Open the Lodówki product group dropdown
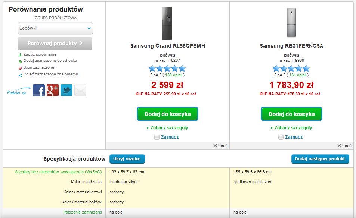Screen dimensions: 356x218 click(x=55, y=28)
